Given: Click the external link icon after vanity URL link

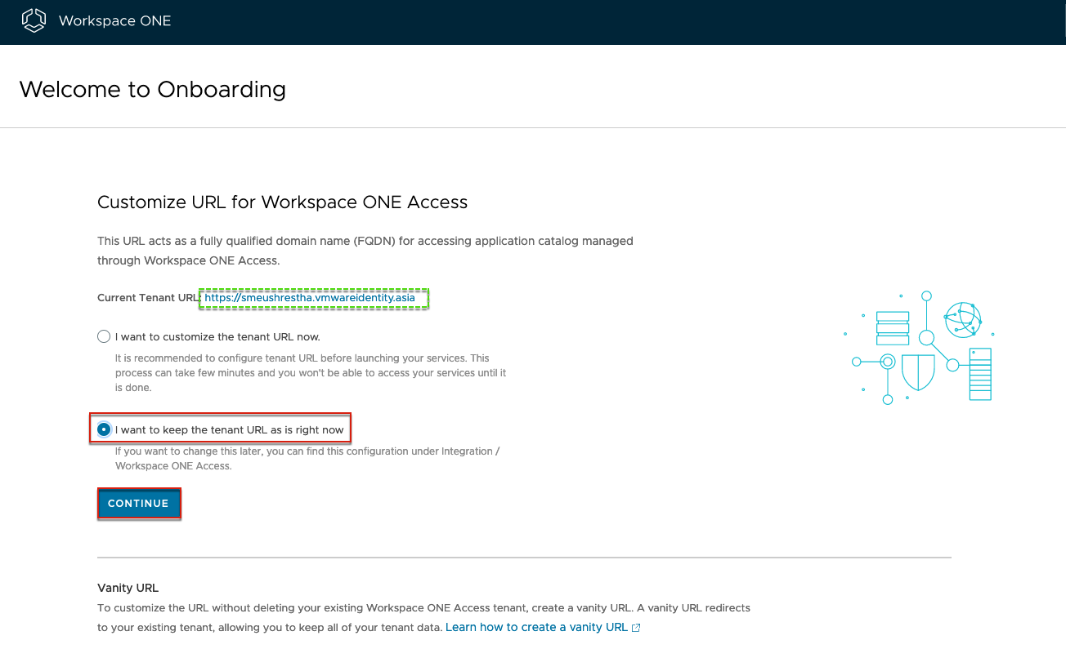Looking at the screenshot, I should (636, 628).
